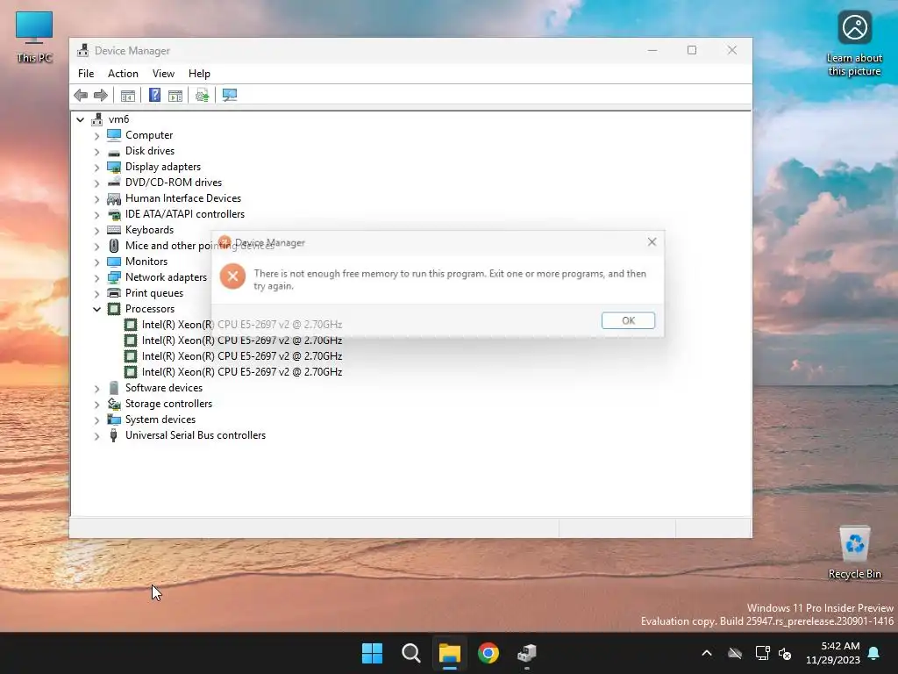This screenshot has width=898, height=674.
Task: Click the Print queues category icon
Action: point(114,293)
